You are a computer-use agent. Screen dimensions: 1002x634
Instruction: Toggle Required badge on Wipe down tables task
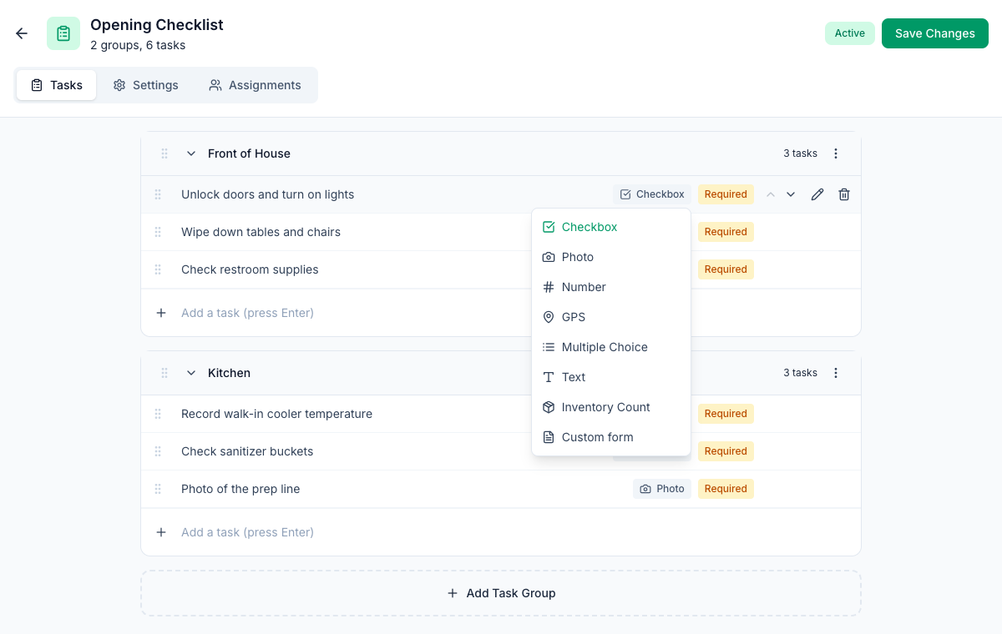pyautogui.click(x=726, y=232)
